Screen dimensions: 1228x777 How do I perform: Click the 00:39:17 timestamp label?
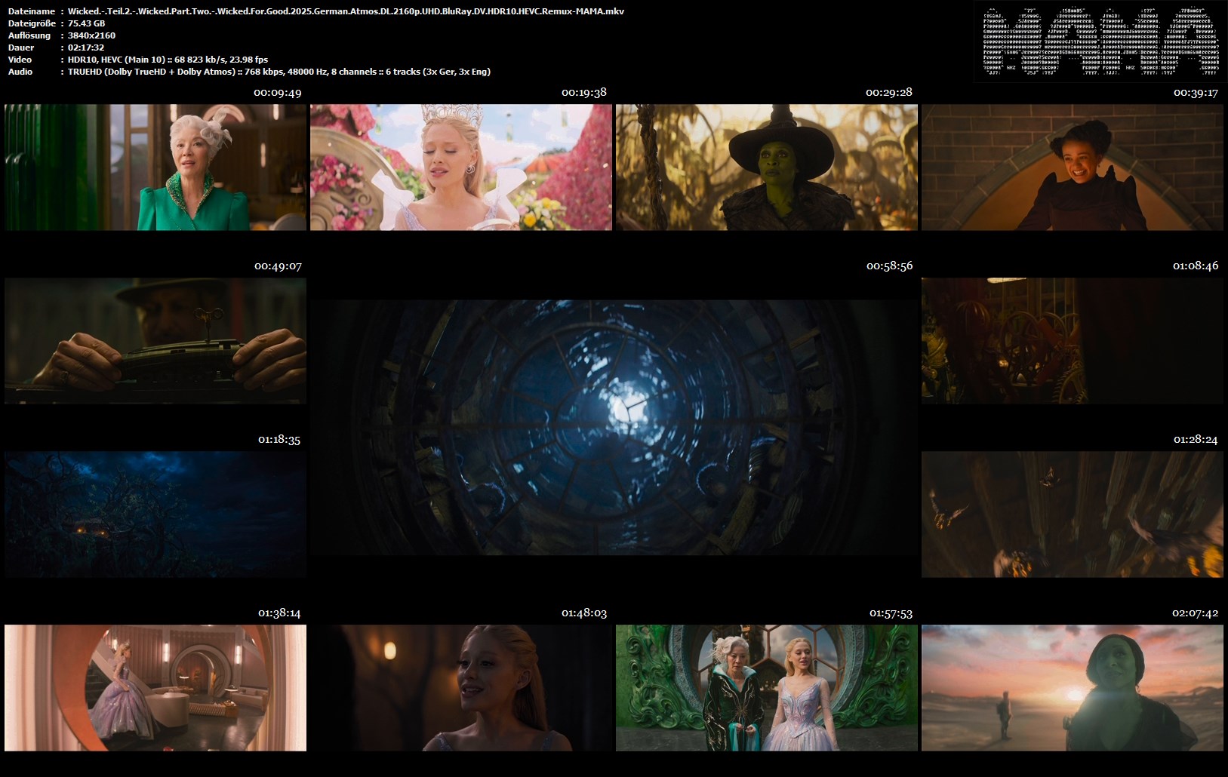(x=1196, y=93)
